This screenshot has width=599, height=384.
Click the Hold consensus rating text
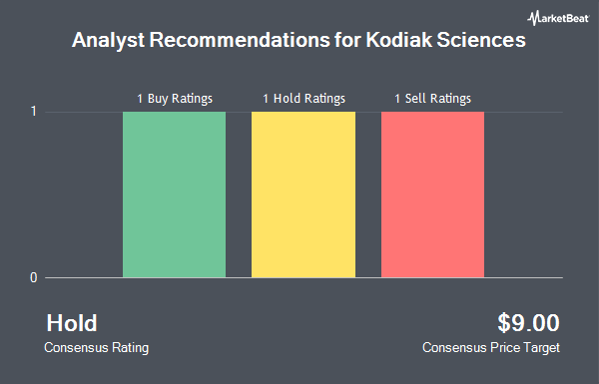pos(72,323)
